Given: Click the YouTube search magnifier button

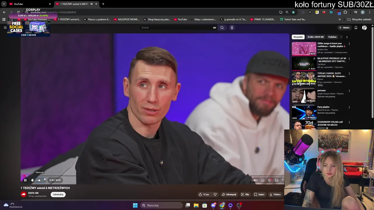Looking at the screenshot, I should [222, 27].
